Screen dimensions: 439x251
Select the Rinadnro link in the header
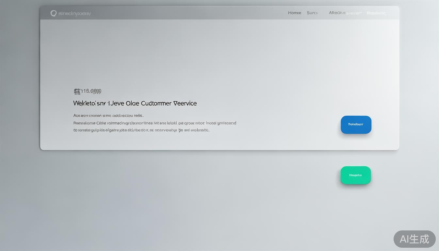click(376, 13)
